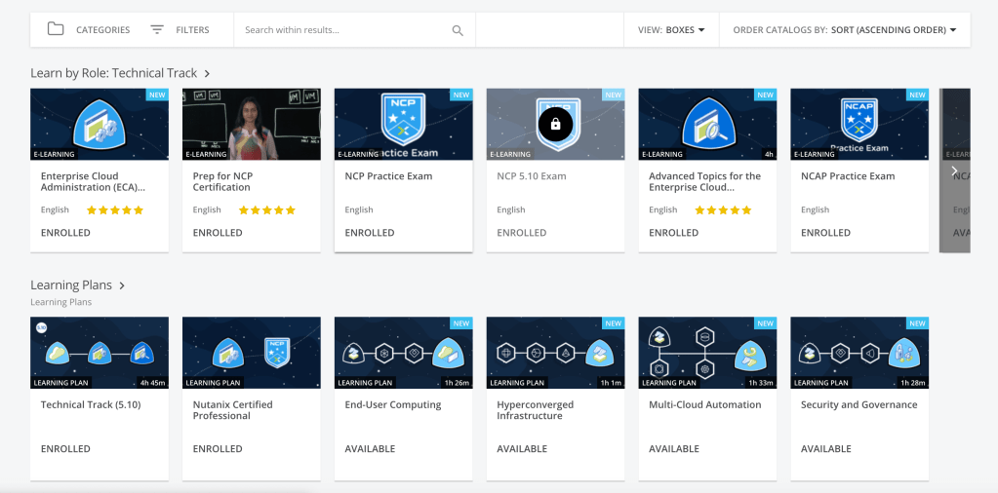
Task: Expand the Learning Plans section chevron
Action: pos(122,285)
